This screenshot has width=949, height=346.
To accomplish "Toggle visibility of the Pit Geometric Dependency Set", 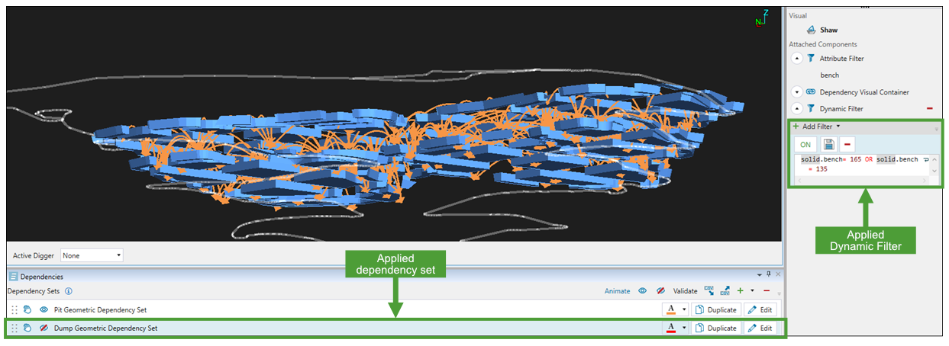I will point(44,309).
